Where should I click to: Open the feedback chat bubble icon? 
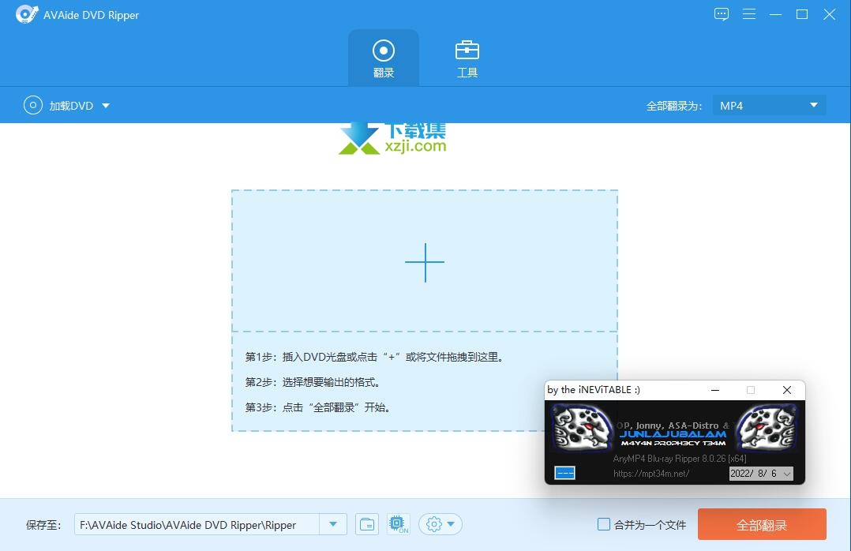tap(722, 14)
